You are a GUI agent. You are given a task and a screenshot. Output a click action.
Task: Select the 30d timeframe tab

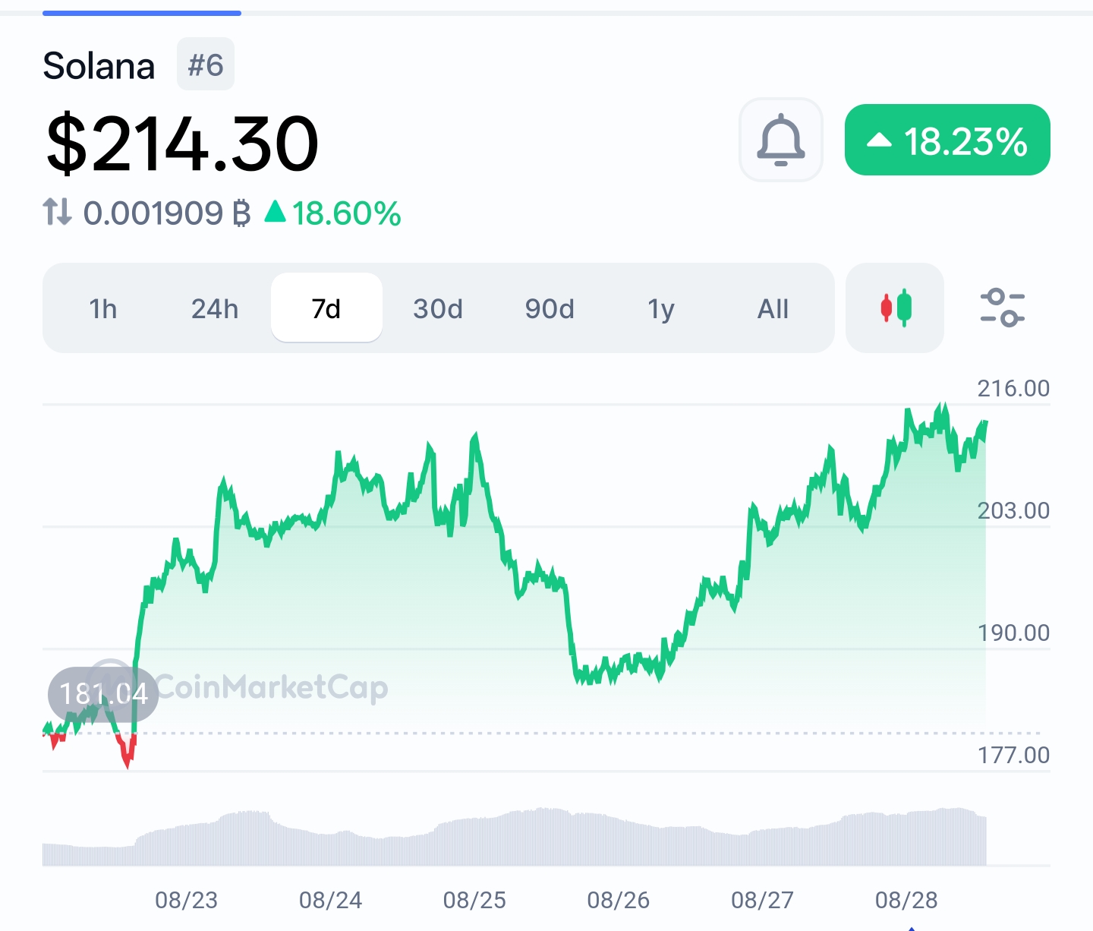pos(438,308)
